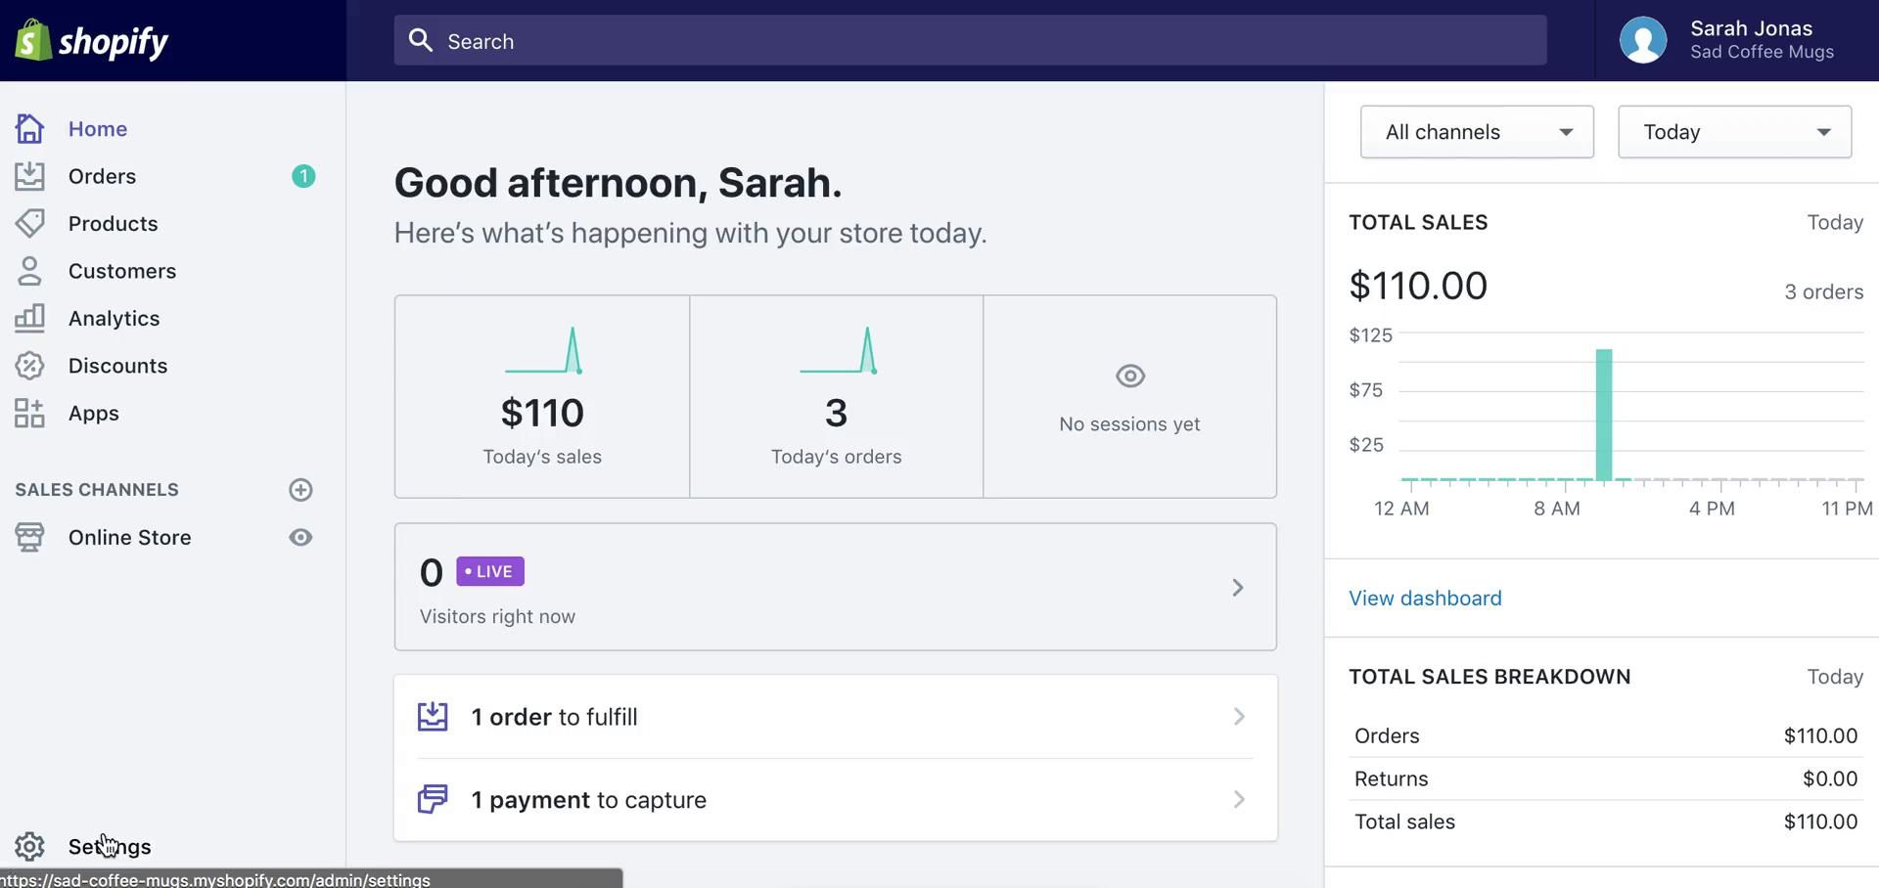Open the Today date range dropdown
1879x888 pixels.
pyautogui.click(x=1734, y=132)
